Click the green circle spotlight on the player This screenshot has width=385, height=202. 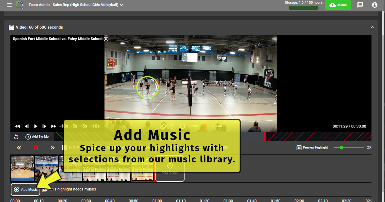tap(148, 88)
